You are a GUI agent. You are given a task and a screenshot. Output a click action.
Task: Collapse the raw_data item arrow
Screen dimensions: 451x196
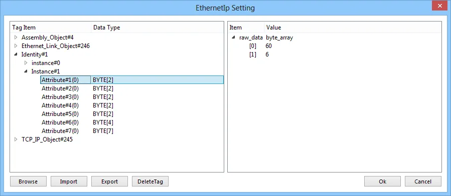coord(234,37)
